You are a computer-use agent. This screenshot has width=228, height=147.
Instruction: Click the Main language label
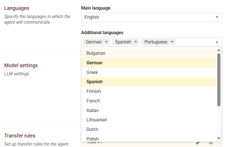tap(96, 8)
